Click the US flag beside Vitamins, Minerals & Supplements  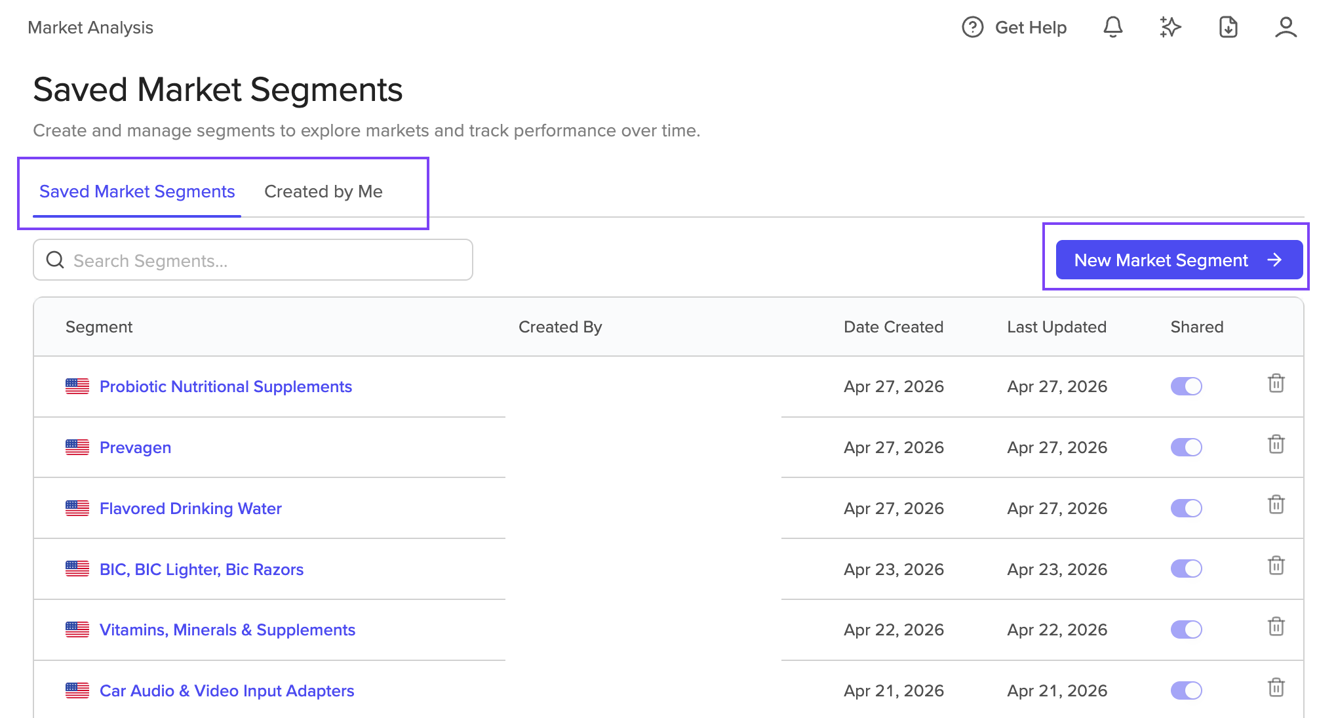tap(77, 629)
